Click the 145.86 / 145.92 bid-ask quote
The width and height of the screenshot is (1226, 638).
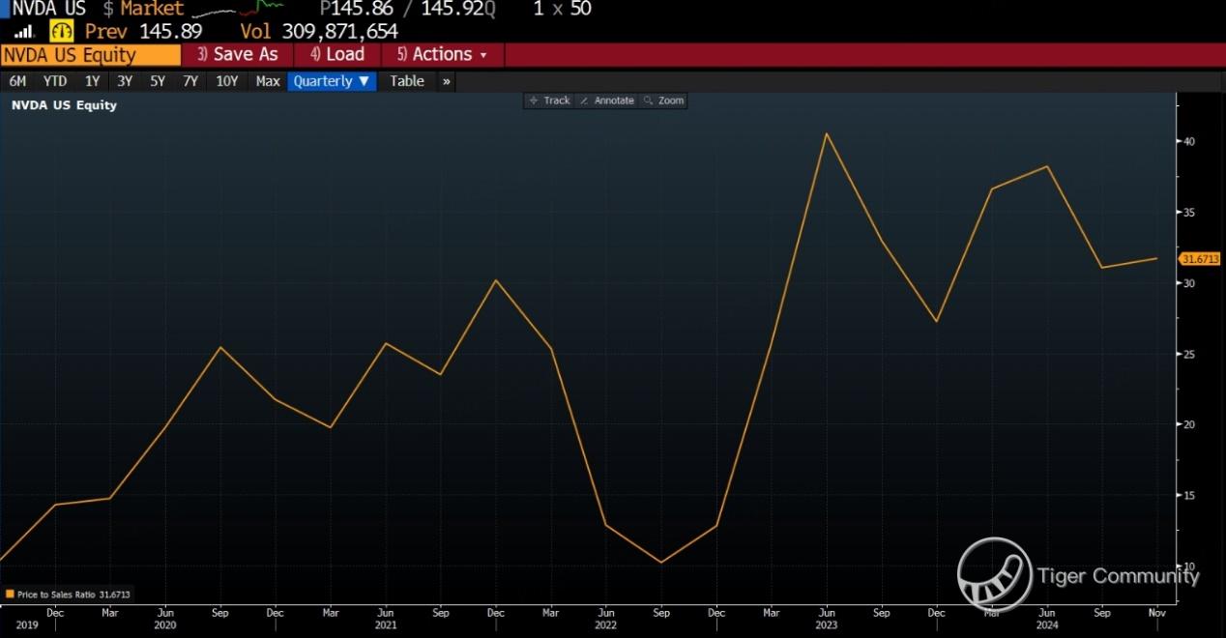coord(408,9)
